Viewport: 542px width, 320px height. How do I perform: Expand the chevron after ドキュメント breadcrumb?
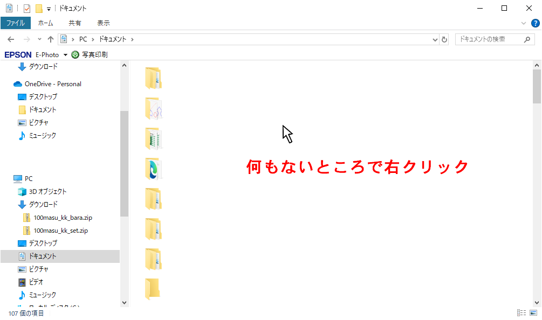132,39
